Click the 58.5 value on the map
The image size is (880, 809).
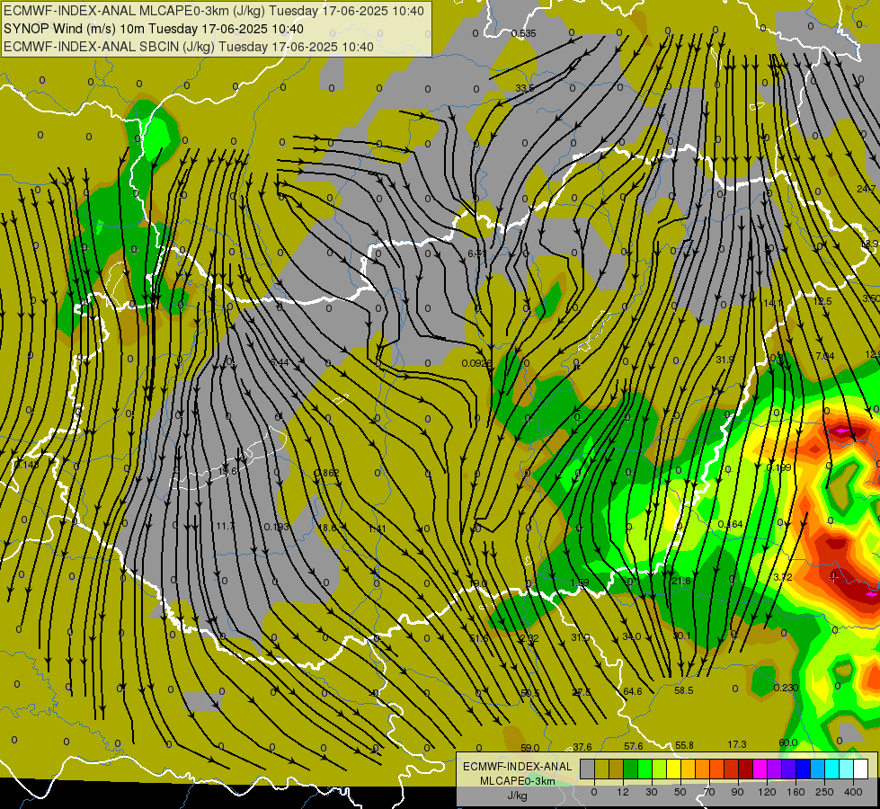tap(683, 691)
